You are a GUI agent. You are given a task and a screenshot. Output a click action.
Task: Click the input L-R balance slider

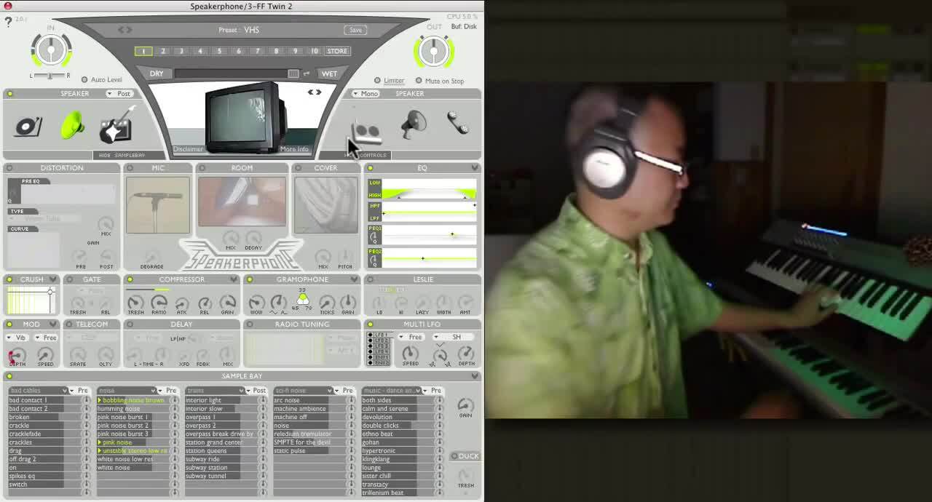tap(50, 76)
